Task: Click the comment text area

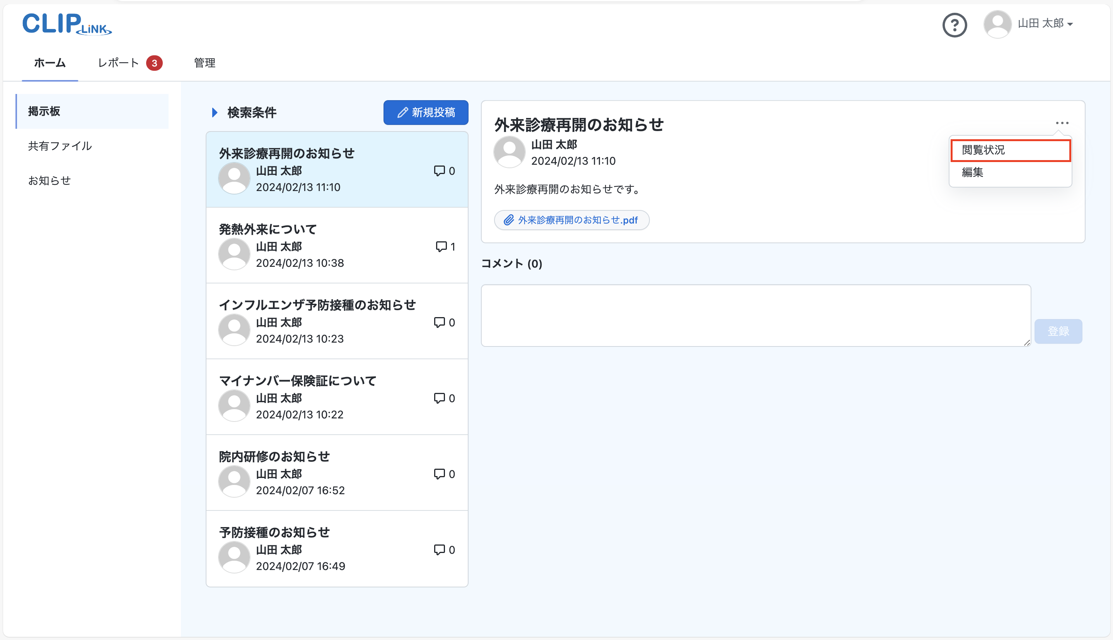Action: [755, 315]
